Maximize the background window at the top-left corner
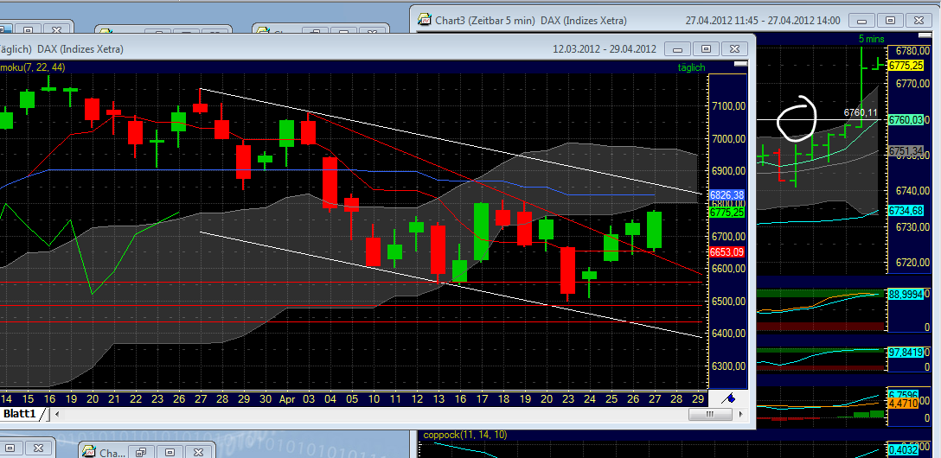 tap(29, 29)
